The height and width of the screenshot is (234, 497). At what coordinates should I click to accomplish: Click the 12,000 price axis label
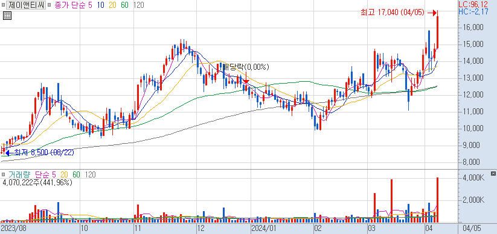473,94
